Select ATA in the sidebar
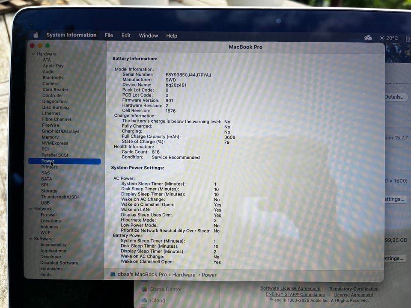The image size is (411, 308). click(47, 60)
